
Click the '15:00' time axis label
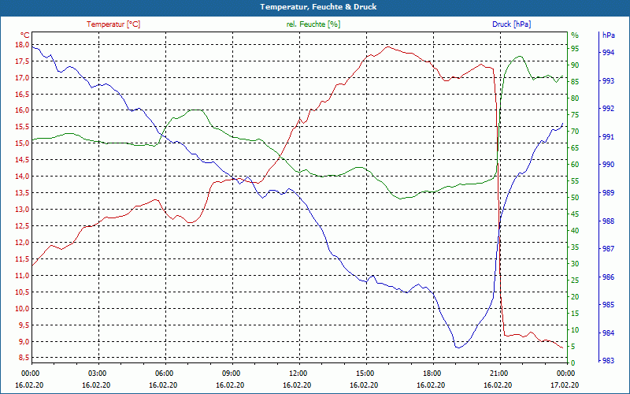(x=365, y=373)
